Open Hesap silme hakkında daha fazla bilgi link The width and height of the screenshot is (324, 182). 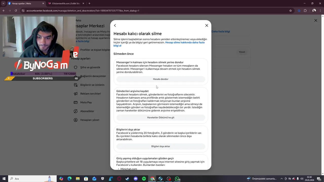point(185,42)
